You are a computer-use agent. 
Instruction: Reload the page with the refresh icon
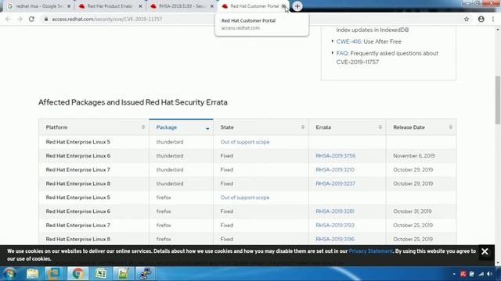click(x=31, y=19)
